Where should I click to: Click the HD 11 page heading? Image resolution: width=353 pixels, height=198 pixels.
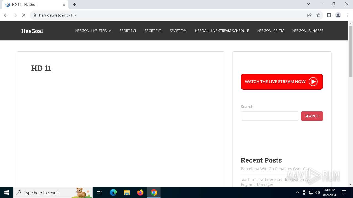point(41,68)
